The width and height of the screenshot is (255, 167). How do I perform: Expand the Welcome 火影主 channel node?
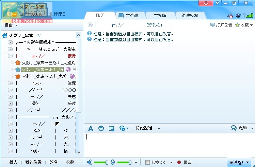click(x=10, y=49)
